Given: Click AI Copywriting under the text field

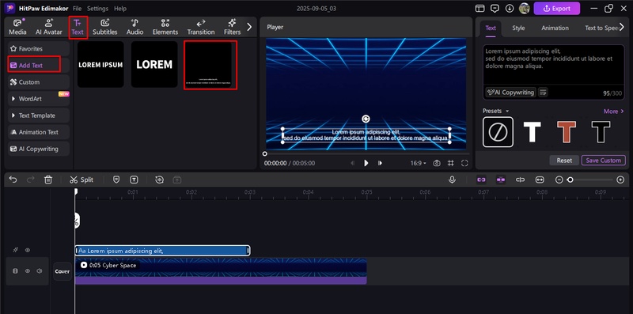Looking at the screenshot, I should [510, 93].
